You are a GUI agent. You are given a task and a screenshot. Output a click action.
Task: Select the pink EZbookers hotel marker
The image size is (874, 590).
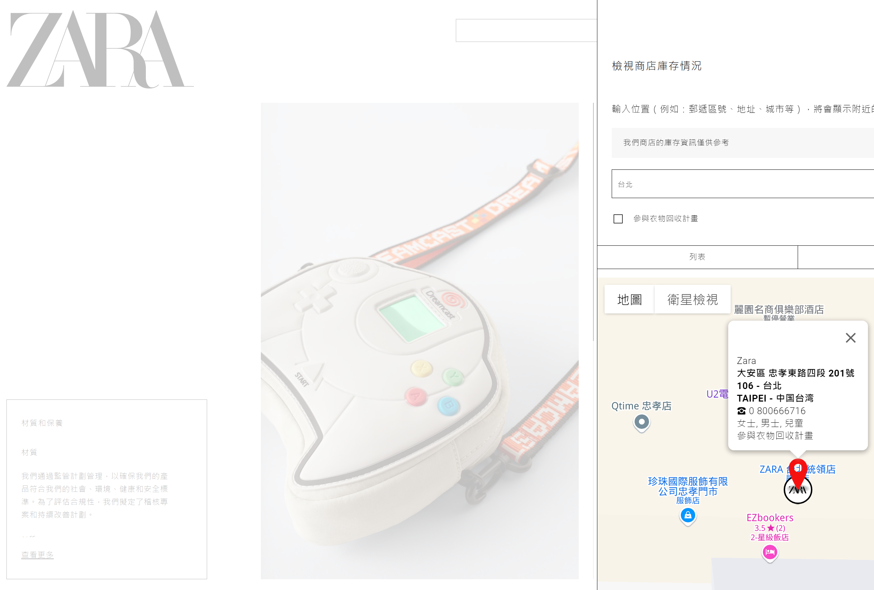coord(770,553)
